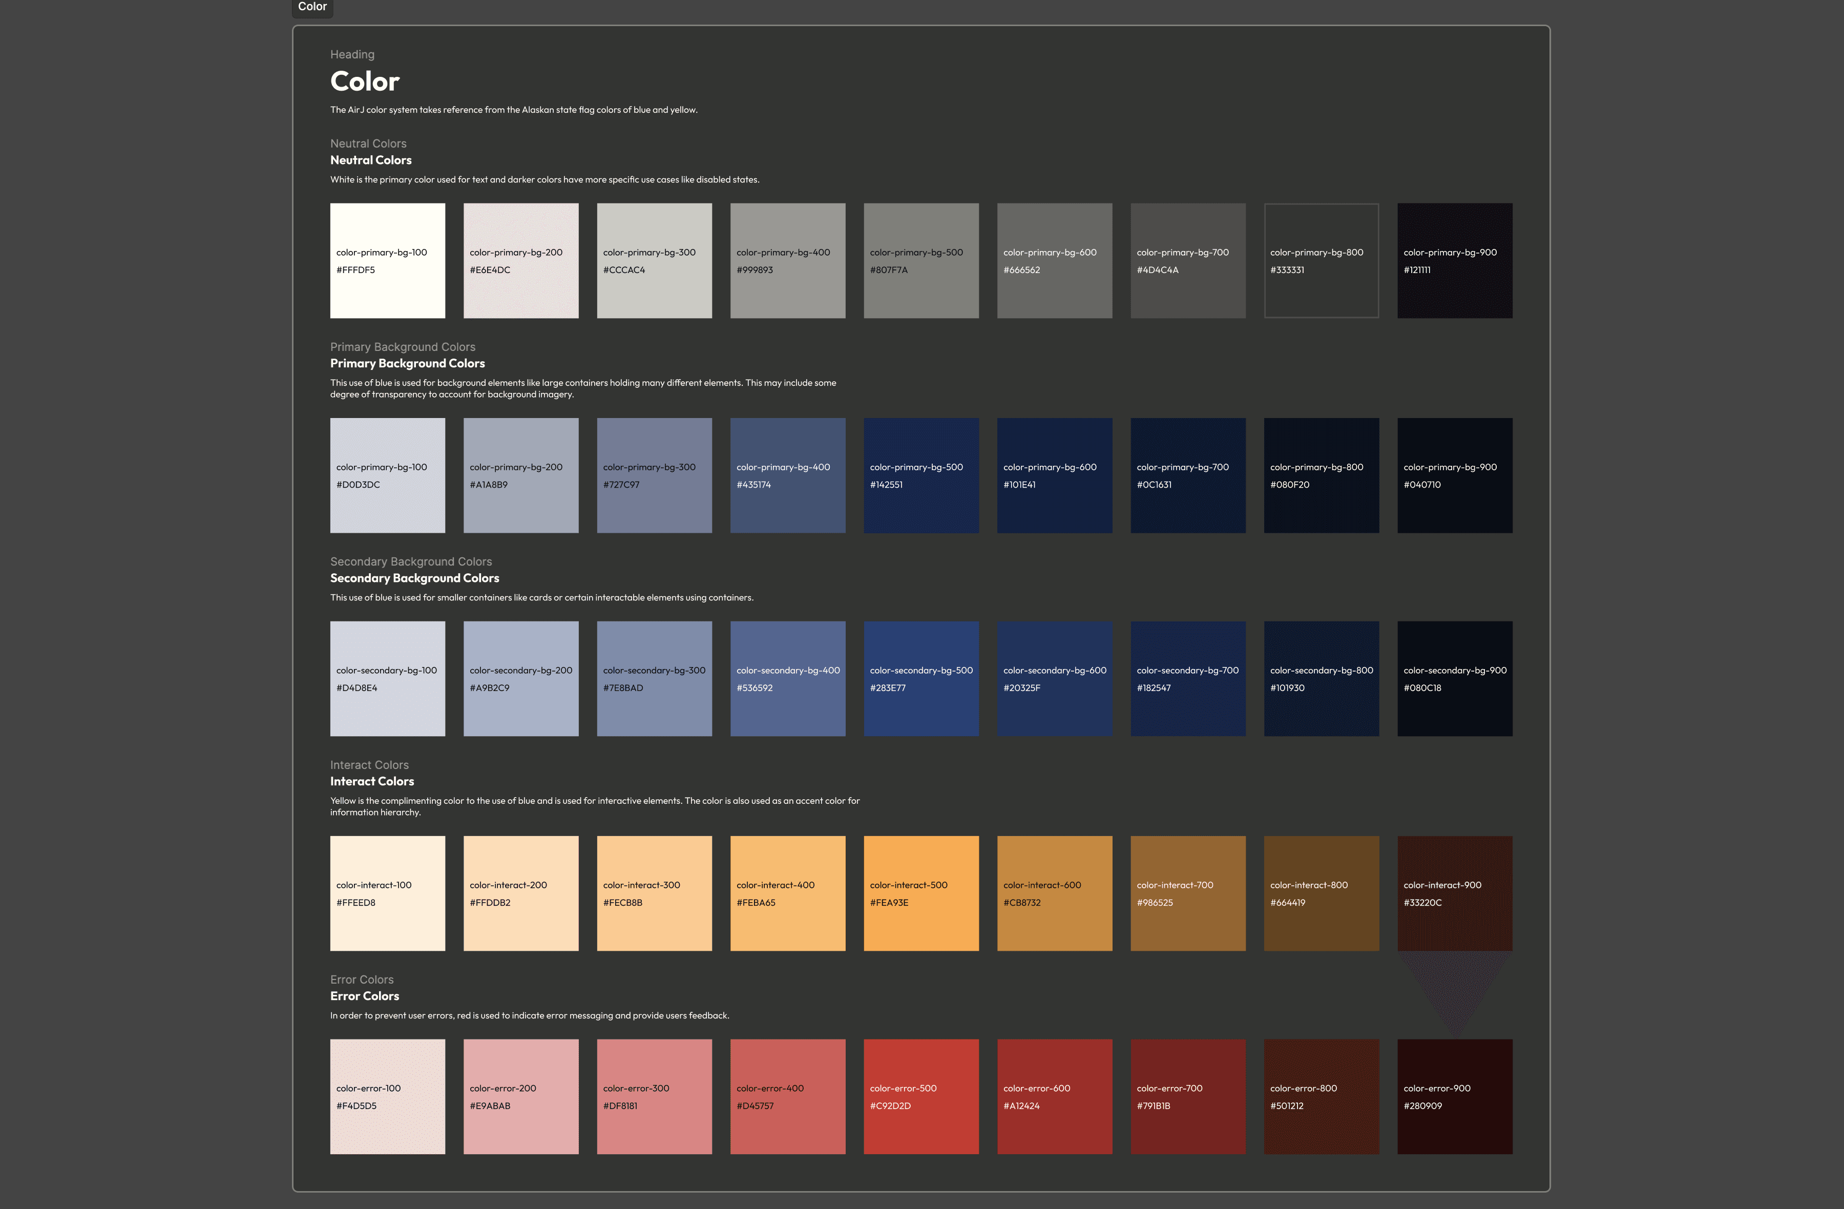The width and height of the screenshot is (1844, 1209).
Task: Click the color-secondary-bg-600 swatch
Action: tap(1055, 679)
